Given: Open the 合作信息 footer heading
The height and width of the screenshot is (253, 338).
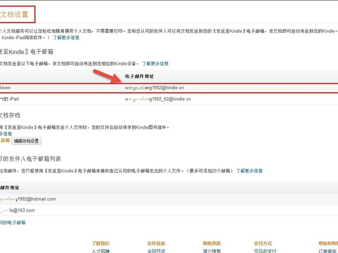Looking at the screenshot, I should coord(156,244).
